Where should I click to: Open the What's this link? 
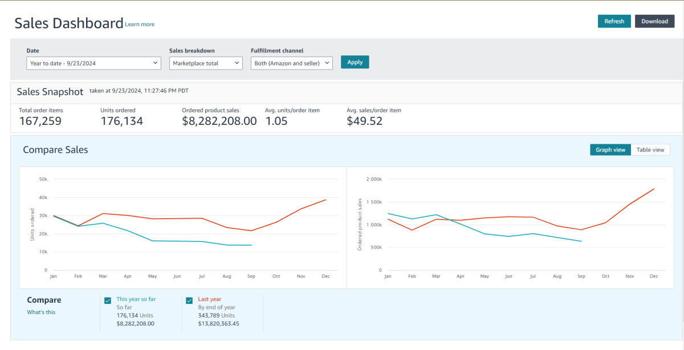[x=41, y=312]
